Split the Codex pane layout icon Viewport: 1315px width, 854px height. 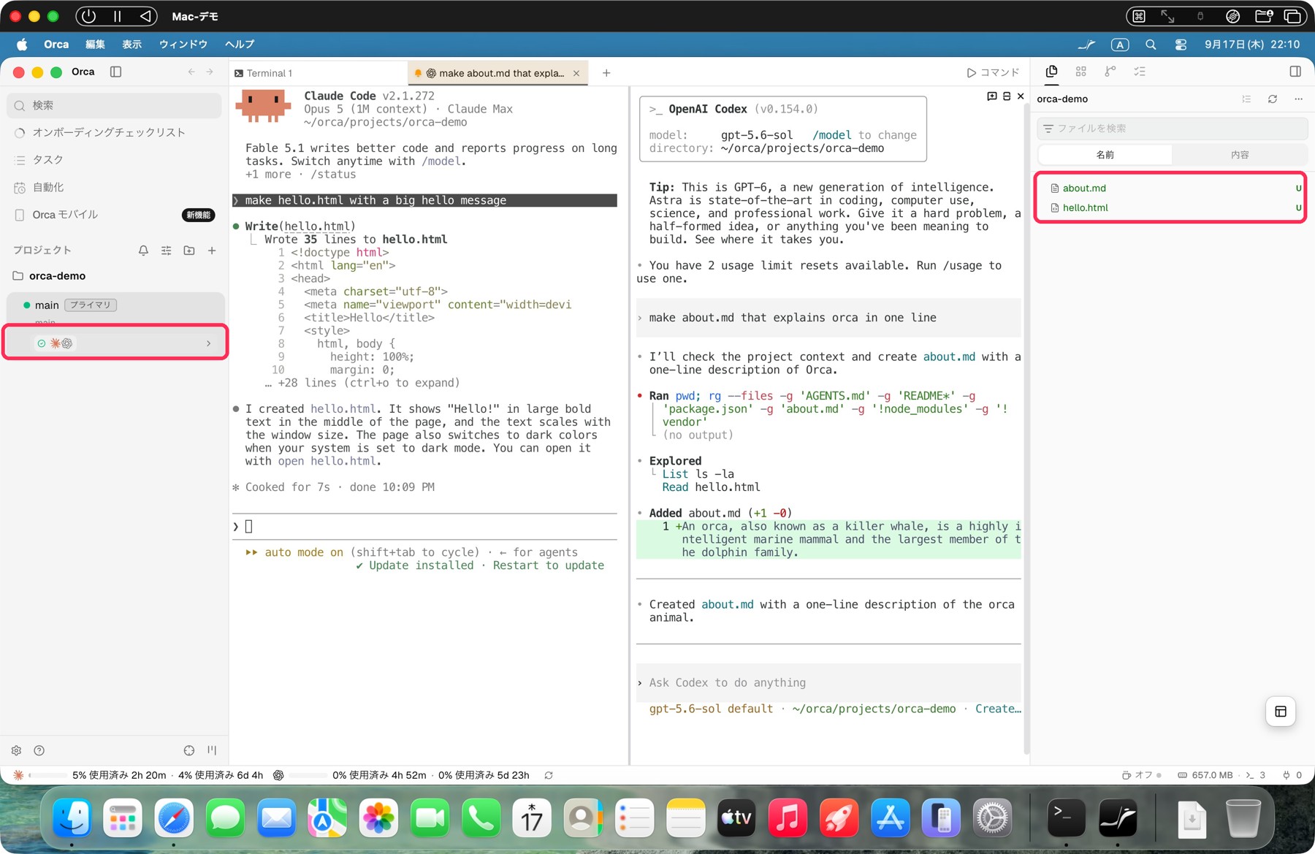1007,96
